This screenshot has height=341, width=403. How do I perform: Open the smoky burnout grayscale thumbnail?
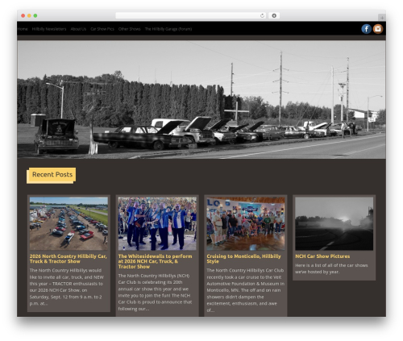(x=334, y=223)
